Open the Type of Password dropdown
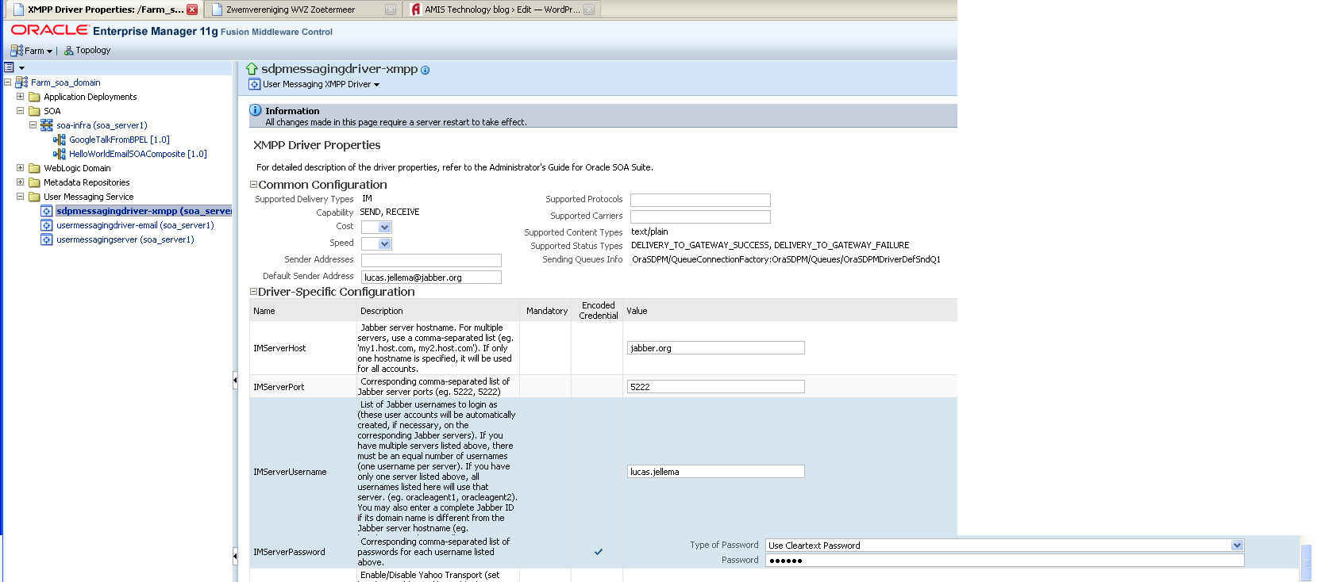The image size is (1321, 582). [1236, 546]
